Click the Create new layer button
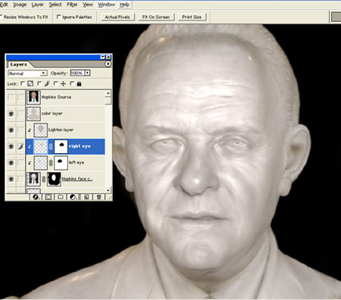The height and width of the screenshot is (300, 341). [86, 197]
